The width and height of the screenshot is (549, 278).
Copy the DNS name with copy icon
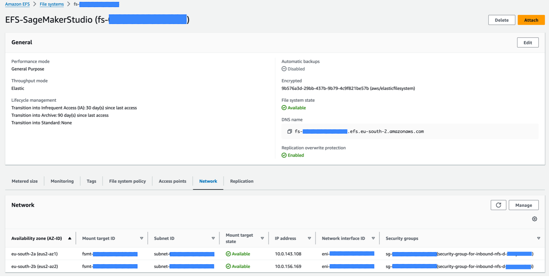coord(289,131)
